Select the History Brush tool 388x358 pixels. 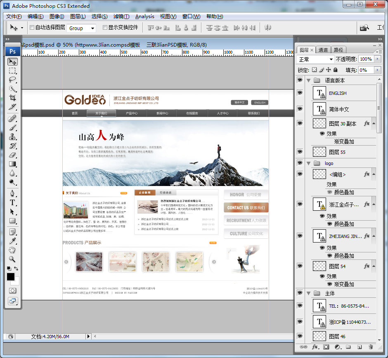12,146
